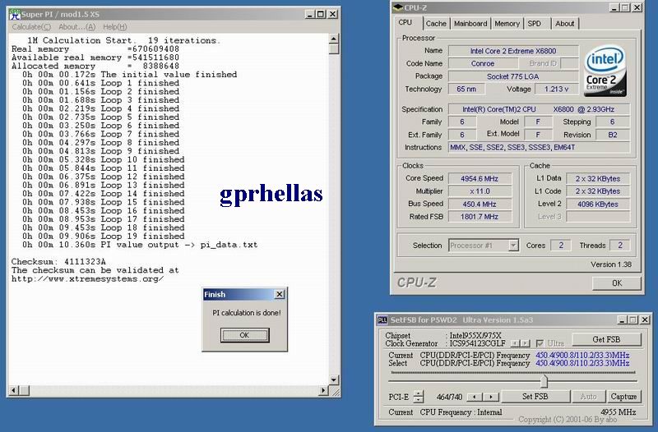Click the Rated FSB value 1801.7 MHz
The width and height of the screenshot is (658, 432).
point(480,217)
